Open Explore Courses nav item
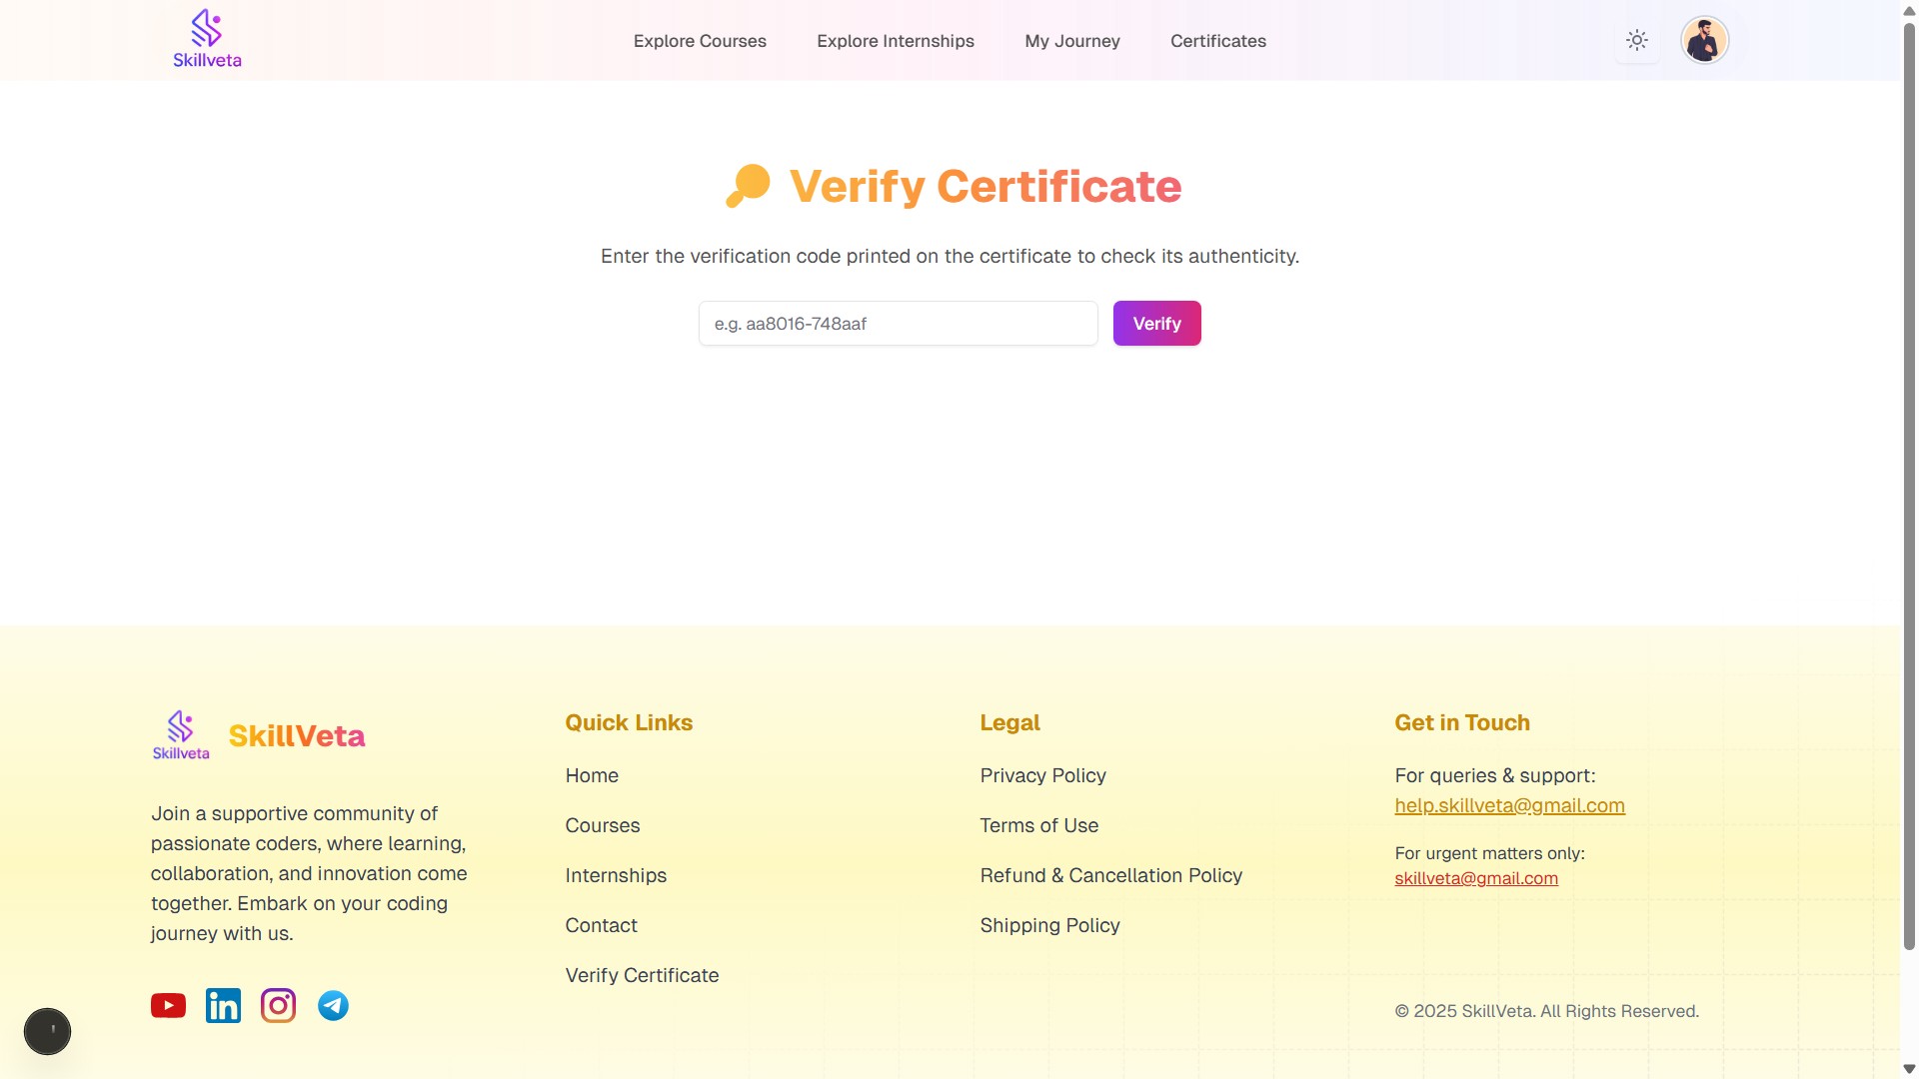This screenshot has height=1079, width=1919. [700, 41]
